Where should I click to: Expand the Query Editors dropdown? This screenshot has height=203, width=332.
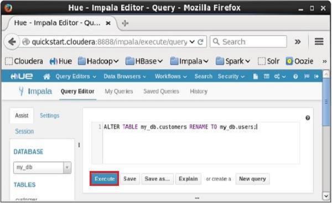click(76, 76)
